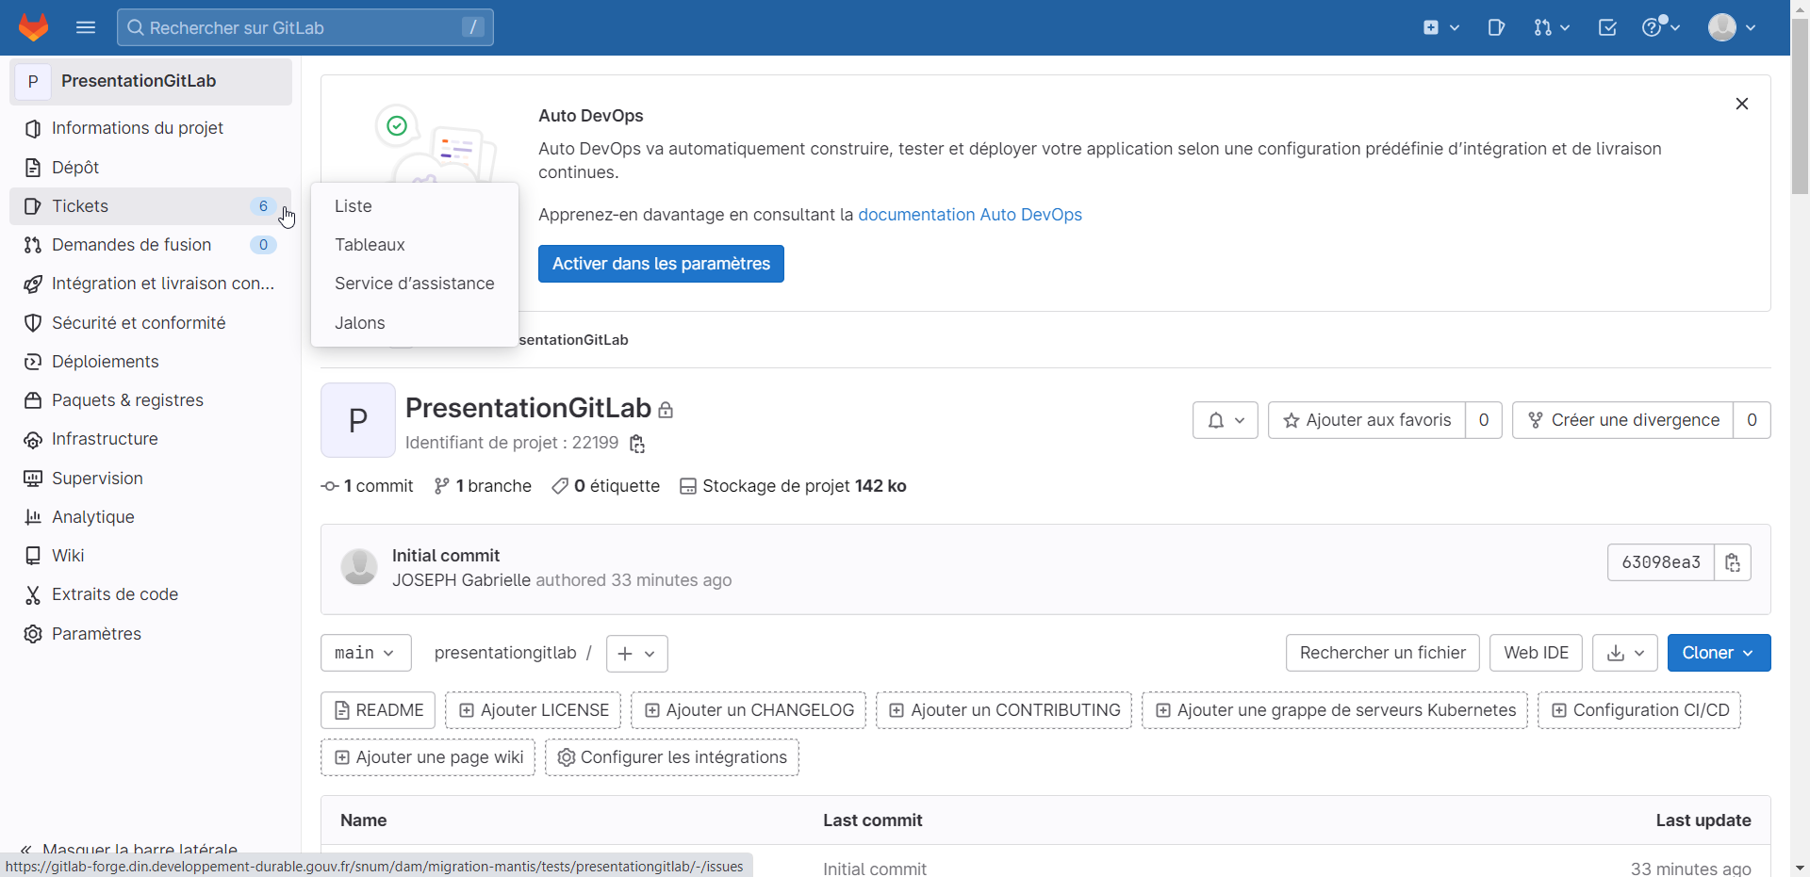Select Jalons in the Tickets flyout menu
1810x877 pixels.
coord(360,323)
